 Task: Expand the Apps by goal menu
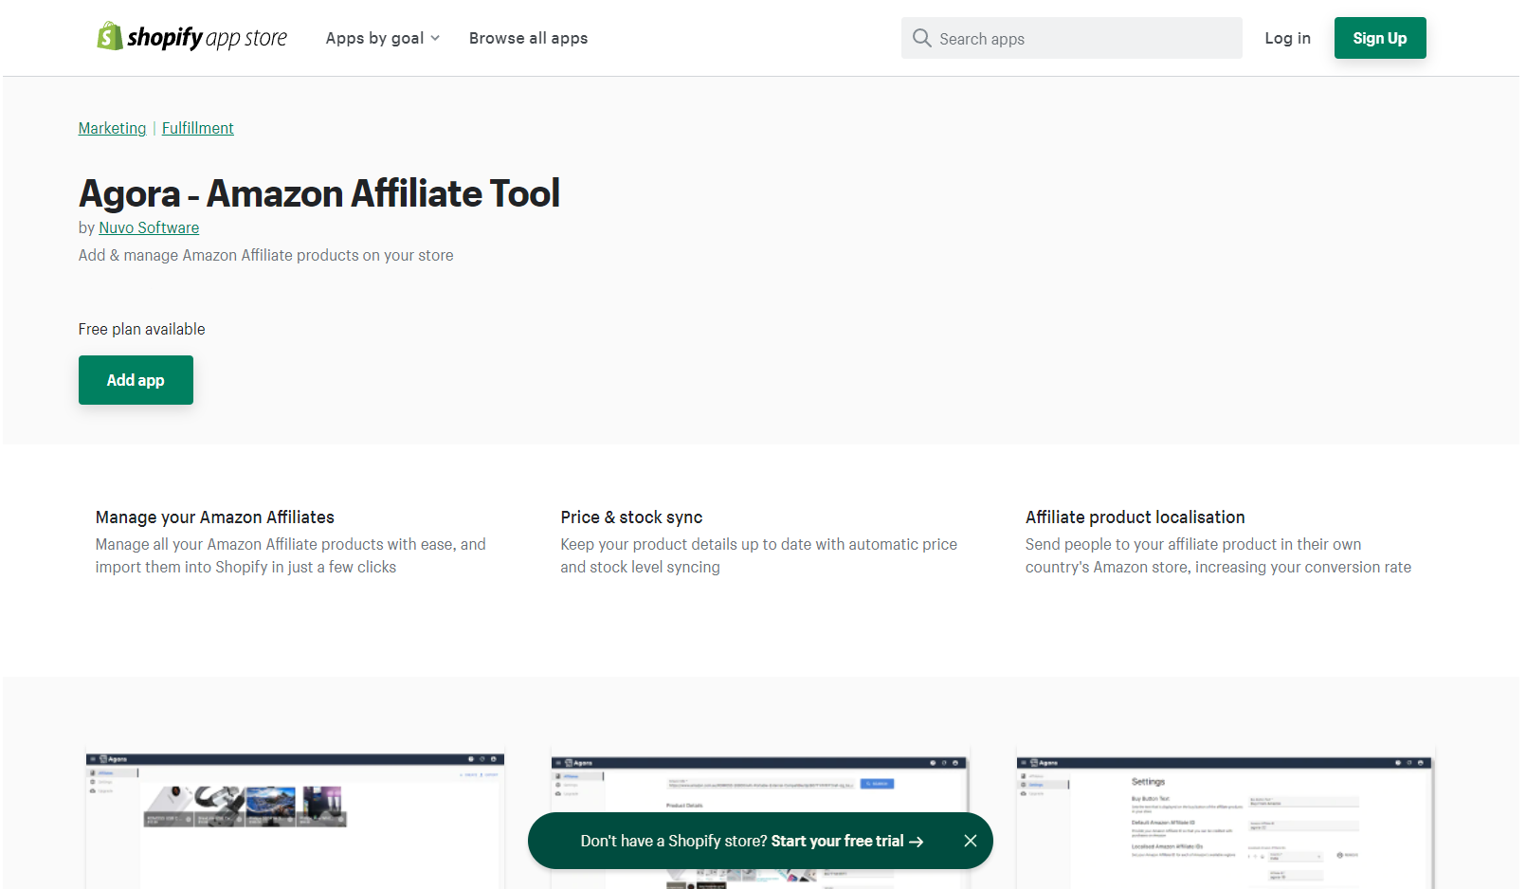tap(383, 38)
